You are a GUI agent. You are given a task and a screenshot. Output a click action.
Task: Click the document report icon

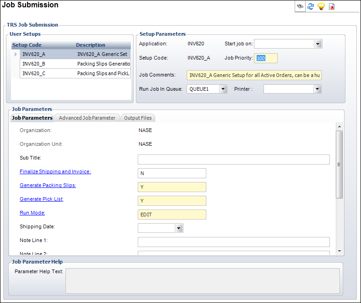point(332,6)
